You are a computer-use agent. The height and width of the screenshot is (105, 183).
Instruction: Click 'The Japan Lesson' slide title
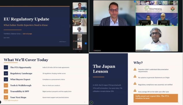[x=104, y=69]
